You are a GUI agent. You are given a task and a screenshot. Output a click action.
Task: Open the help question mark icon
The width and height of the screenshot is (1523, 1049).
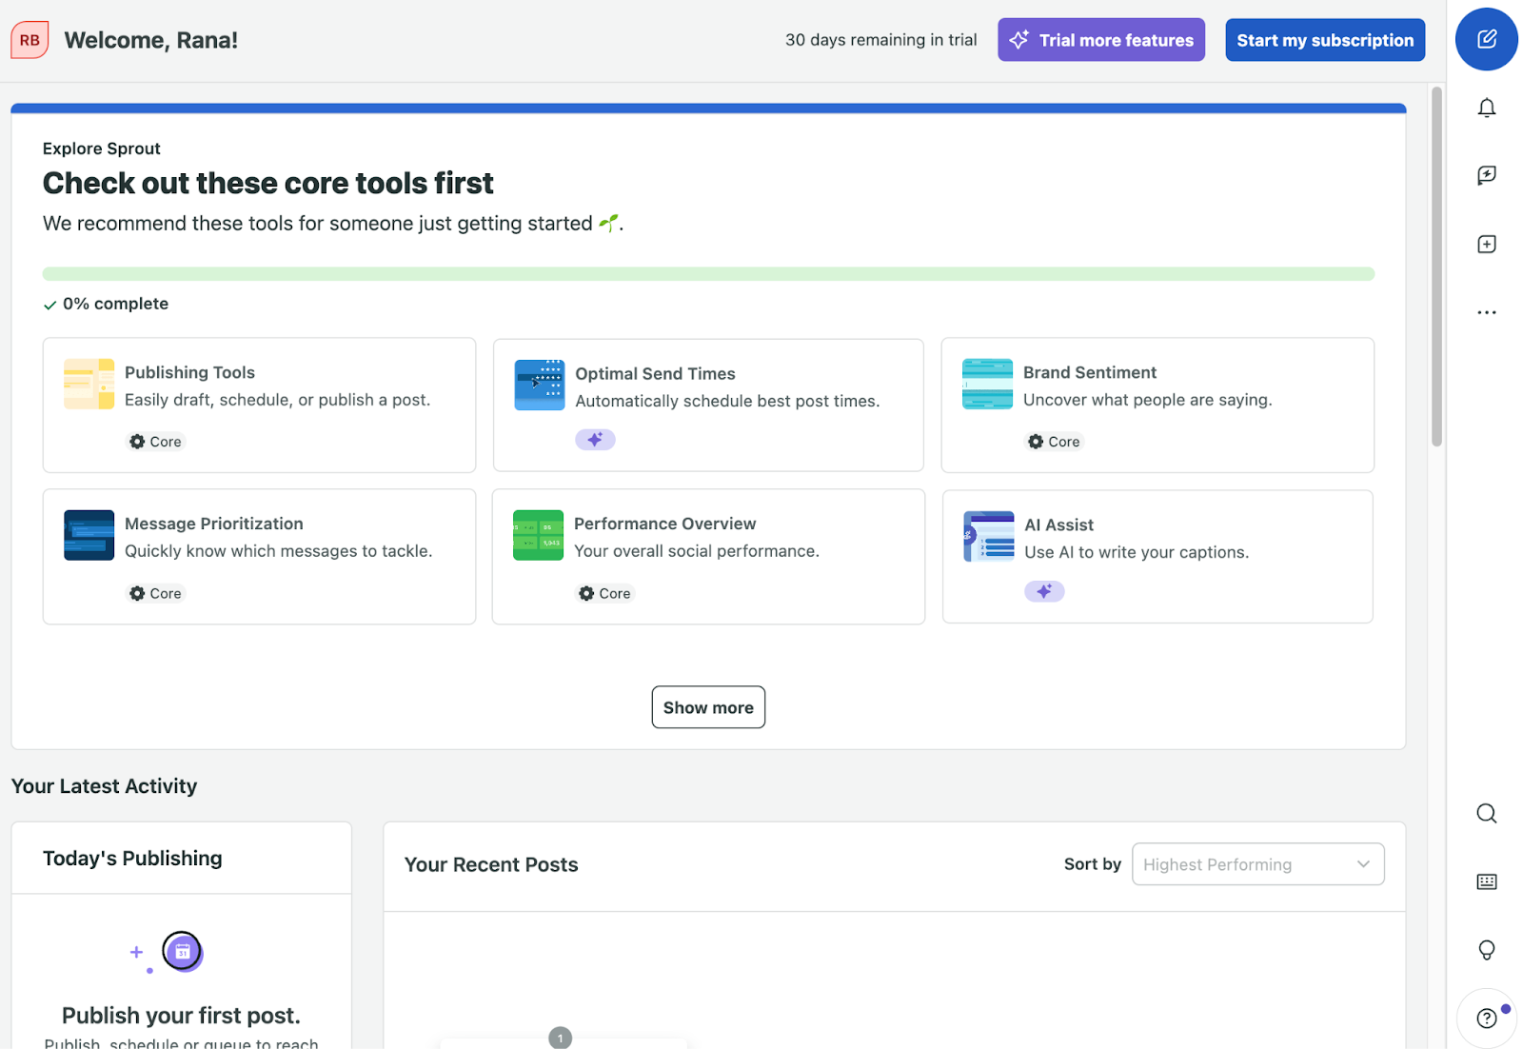(1486, 1018)
